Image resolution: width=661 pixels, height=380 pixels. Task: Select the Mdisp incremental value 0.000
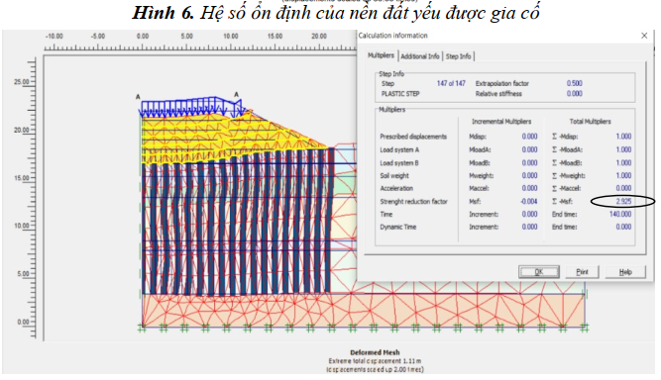coord(529,137)
